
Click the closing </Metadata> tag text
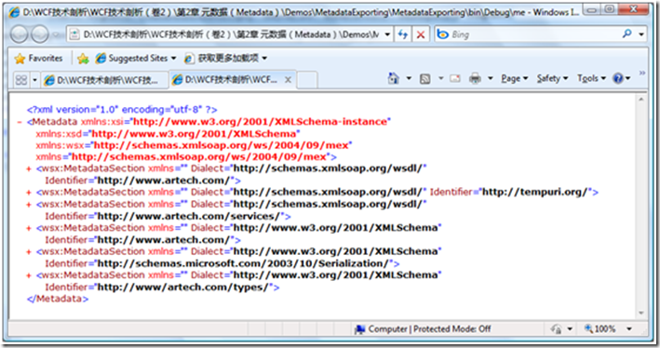point(58,299)
